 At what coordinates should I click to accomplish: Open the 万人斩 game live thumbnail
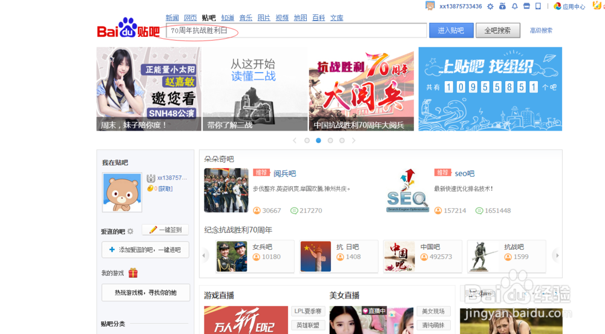pos(246,320)
